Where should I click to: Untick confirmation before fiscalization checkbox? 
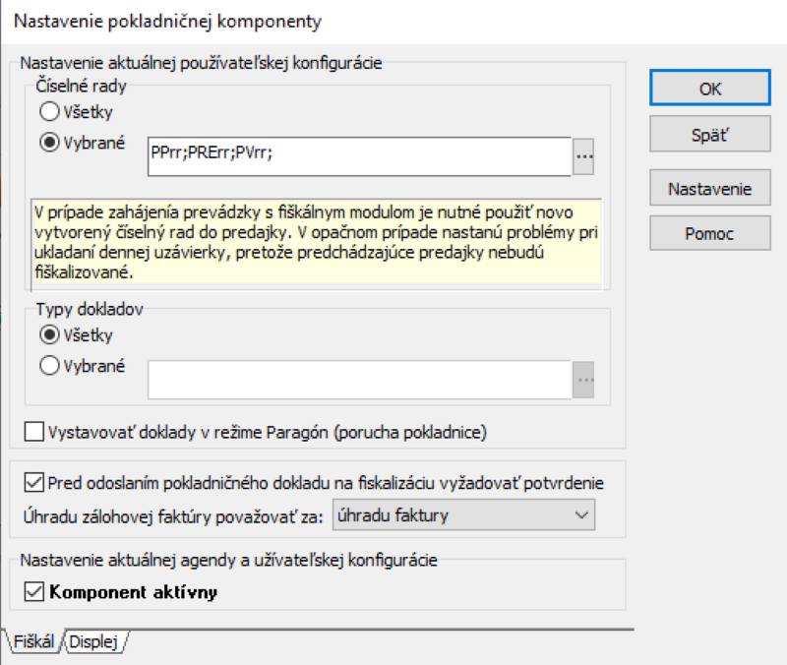[34, 482]
